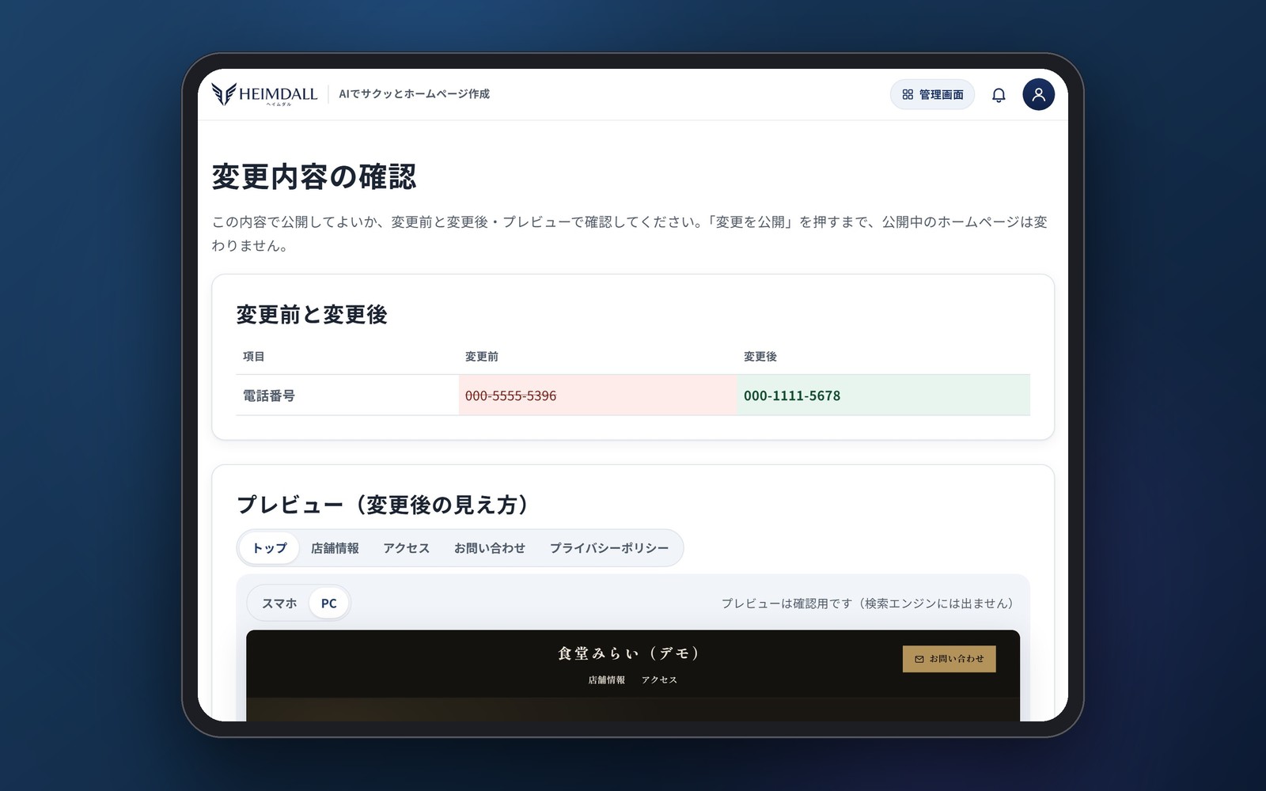This screenshot has height=791, width=1266.
Task: Click the プレビューは確認用です note
Action: tap(870, 604)
